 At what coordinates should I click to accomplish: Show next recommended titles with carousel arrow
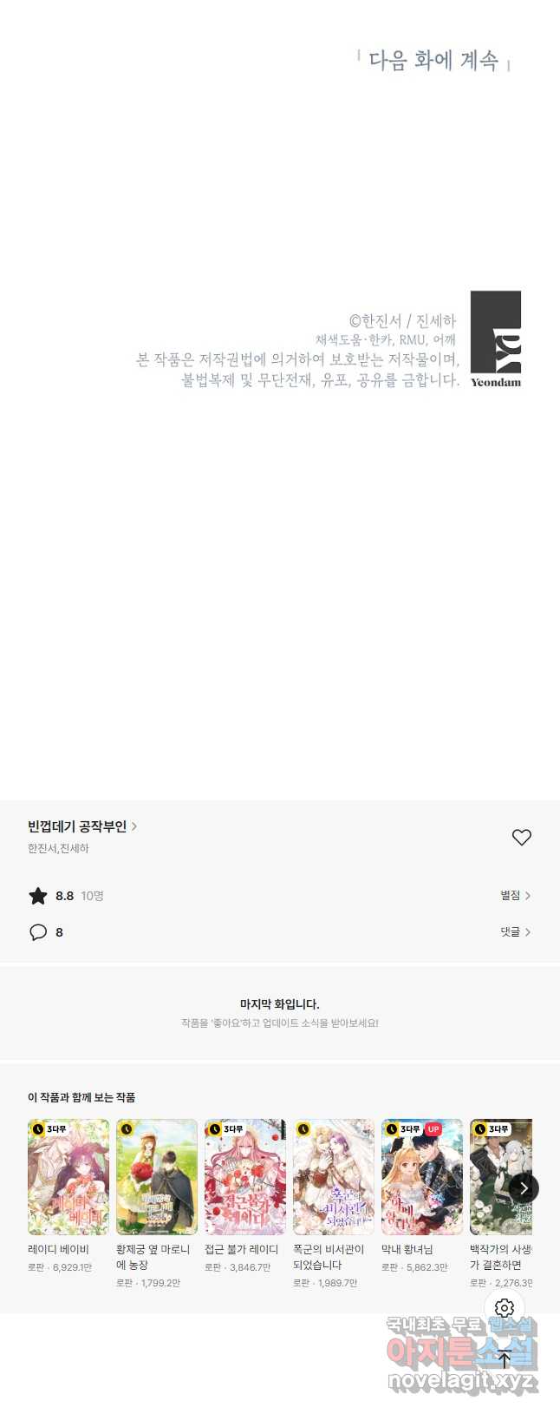pyautogui.click(x=523, y=1188)
